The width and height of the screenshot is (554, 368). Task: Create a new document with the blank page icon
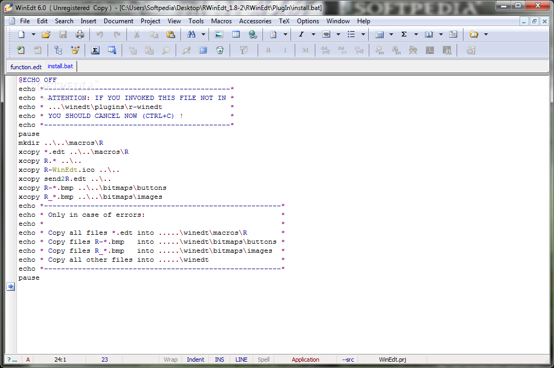22,34
